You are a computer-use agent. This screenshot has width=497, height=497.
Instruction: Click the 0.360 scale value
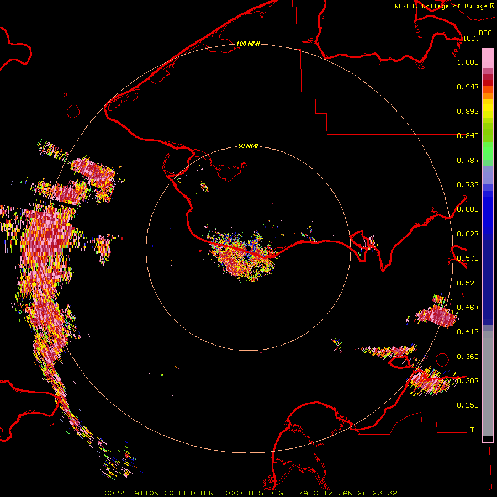click(x=468, y=357)
